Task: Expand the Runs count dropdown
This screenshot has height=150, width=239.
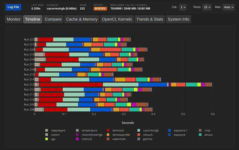Action: (x=207, y=7)
